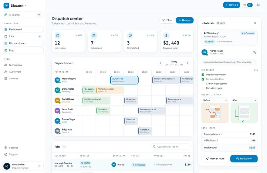Open the Customers page

click(23, 72)
